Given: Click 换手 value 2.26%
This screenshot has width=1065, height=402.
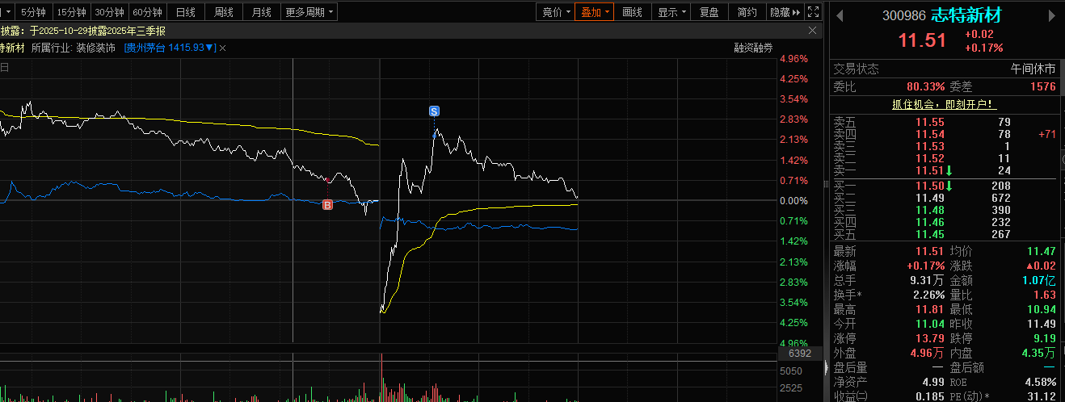Looking at the screenshot, I should [928, 295].
